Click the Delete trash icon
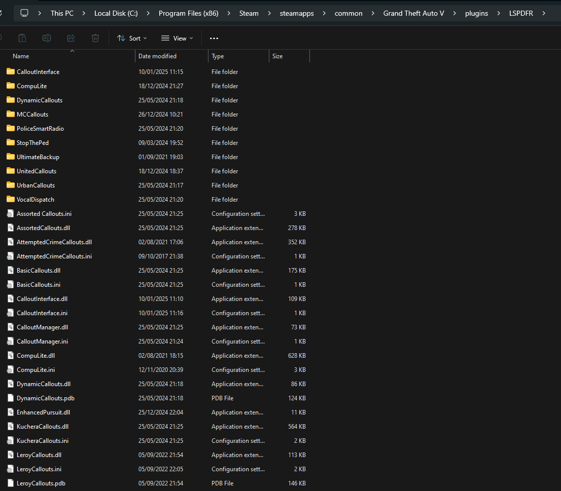The width and height of the screenshot is (561, 491). coord(95,38)
